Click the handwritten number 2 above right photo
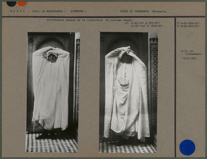The image size is (207, 159). click(158, 29)
